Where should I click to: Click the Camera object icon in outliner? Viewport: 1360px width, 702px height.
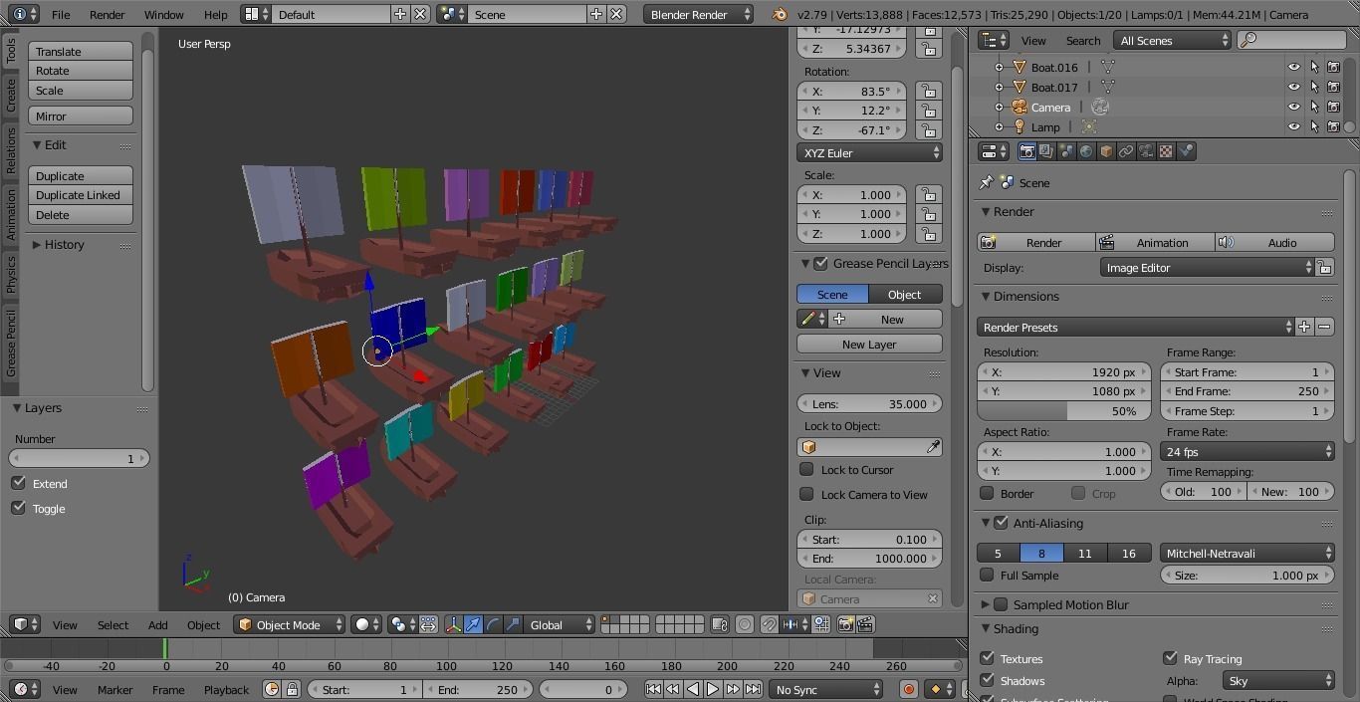pyautogui.click(x=1019, y=107)
